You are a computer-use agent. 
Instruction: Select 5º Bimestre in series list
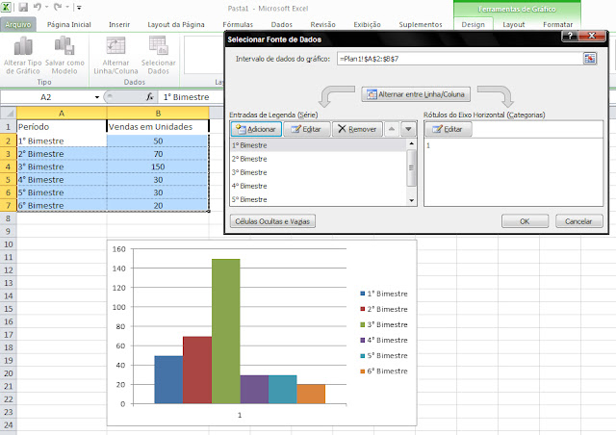click(x=319, y=199)
